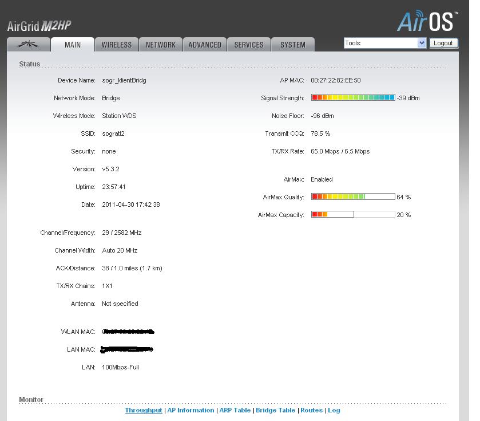This screenshot has height=421, width=480.
Task: Click the Status section heading
Action: pyautogui.click(x=30, y=64)
